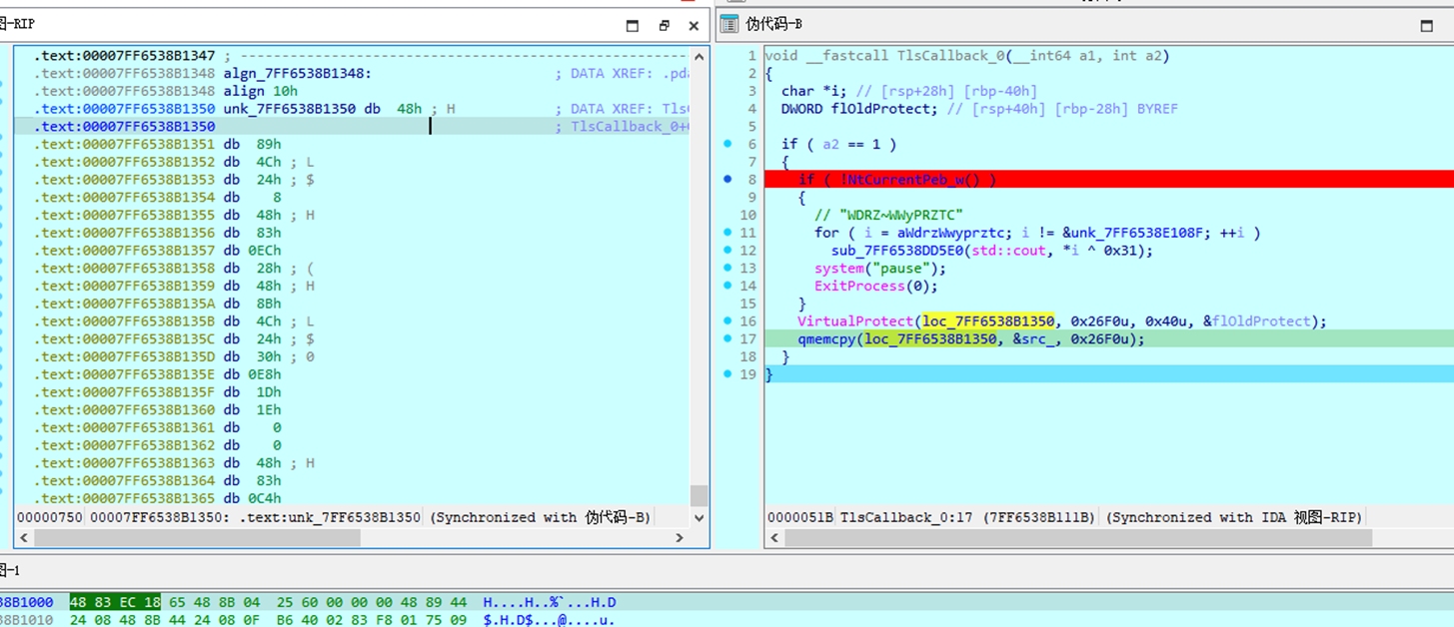Maximize the IDA View-RIP panel

click(x=632, y=26)
